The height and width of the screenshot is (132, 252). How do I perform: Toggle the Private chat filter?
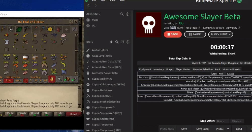(x=22, y=114)
